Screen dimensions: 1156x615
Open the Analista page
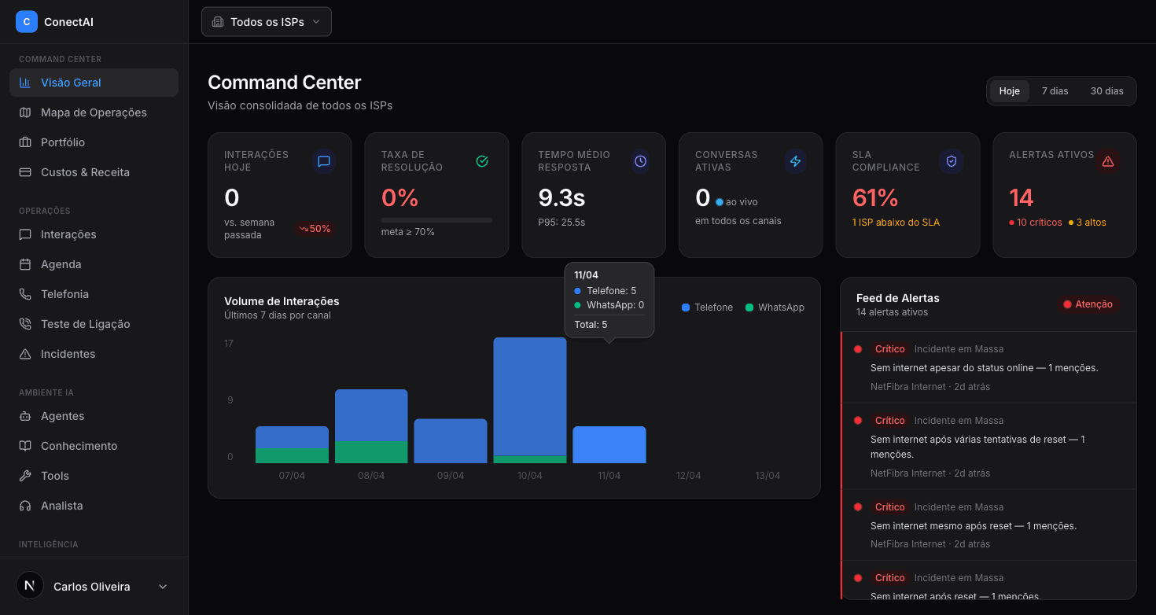tap(94, 506)
